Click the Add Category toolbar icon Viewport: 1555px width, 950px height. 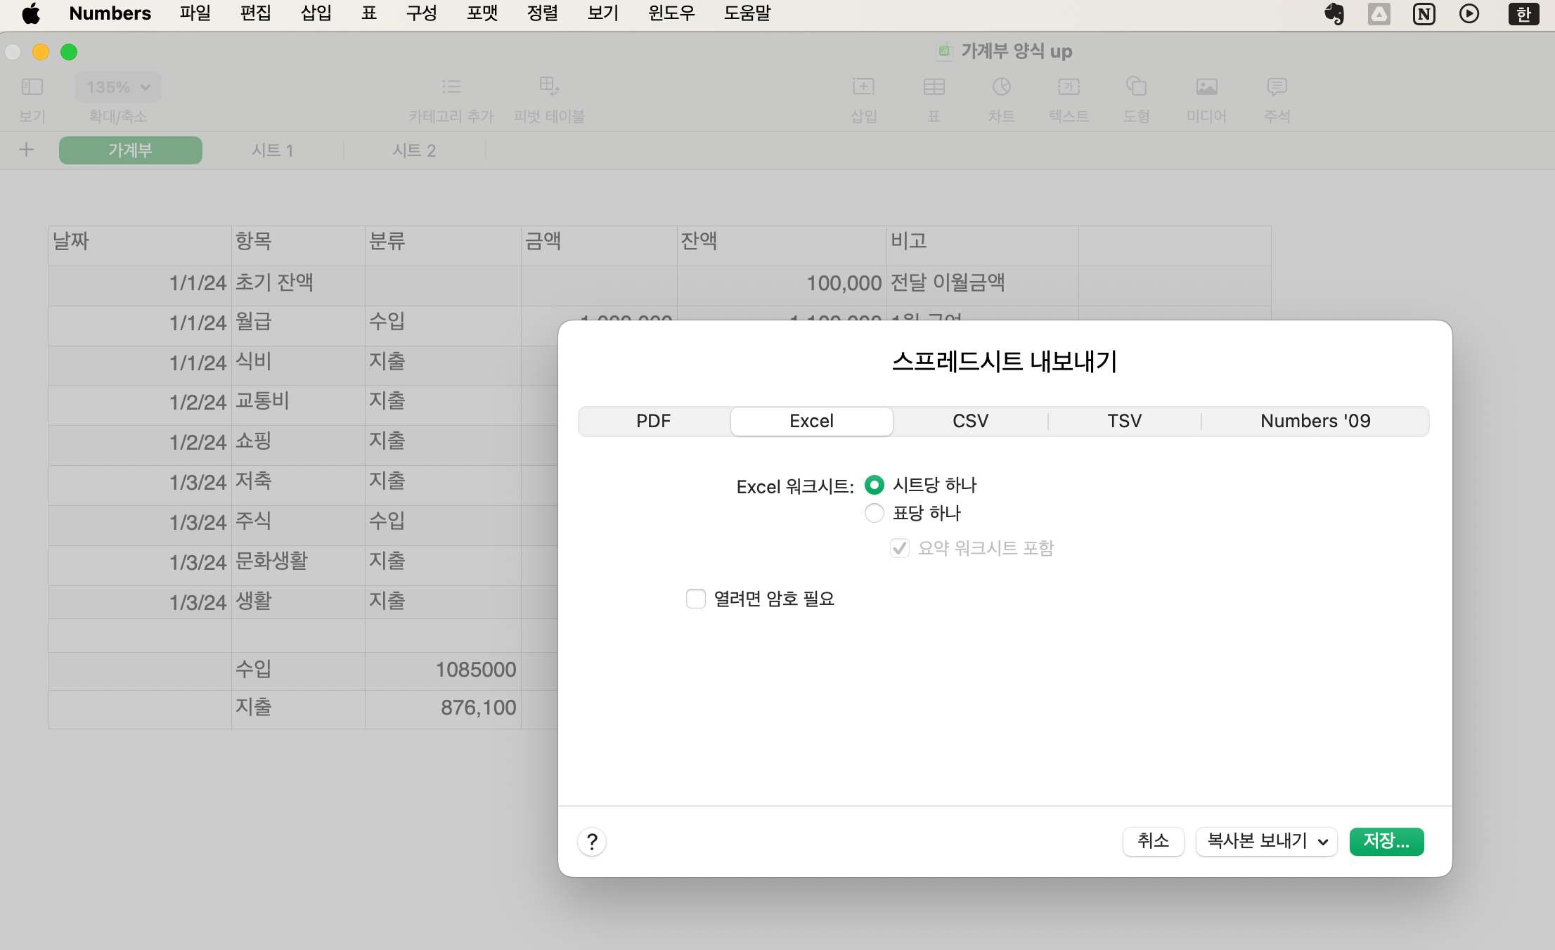click(x=451, y=87)
